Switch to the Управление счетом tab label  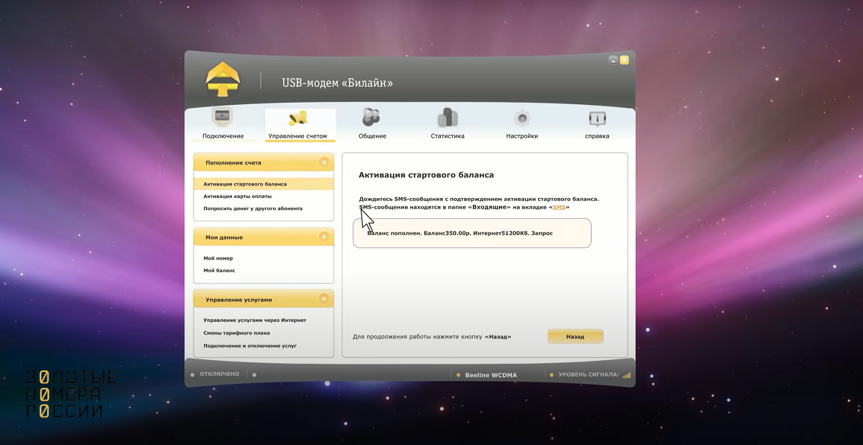[297, 136]
